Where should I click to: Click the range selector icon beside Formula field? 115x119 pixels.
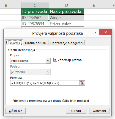[x=82, y=83]
